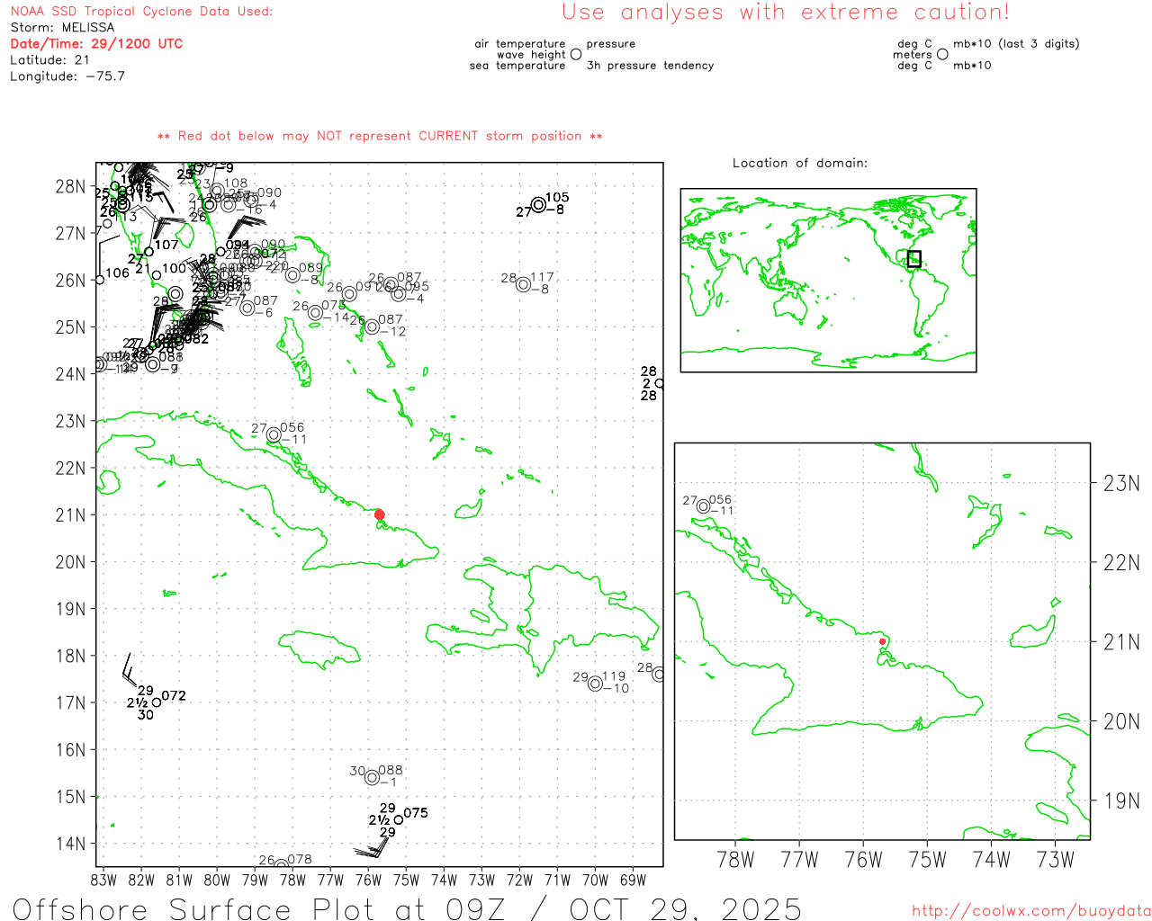Click the '83W' longitude label under the main map
This screenshot has width=1152, height=921.
point(104,881)
